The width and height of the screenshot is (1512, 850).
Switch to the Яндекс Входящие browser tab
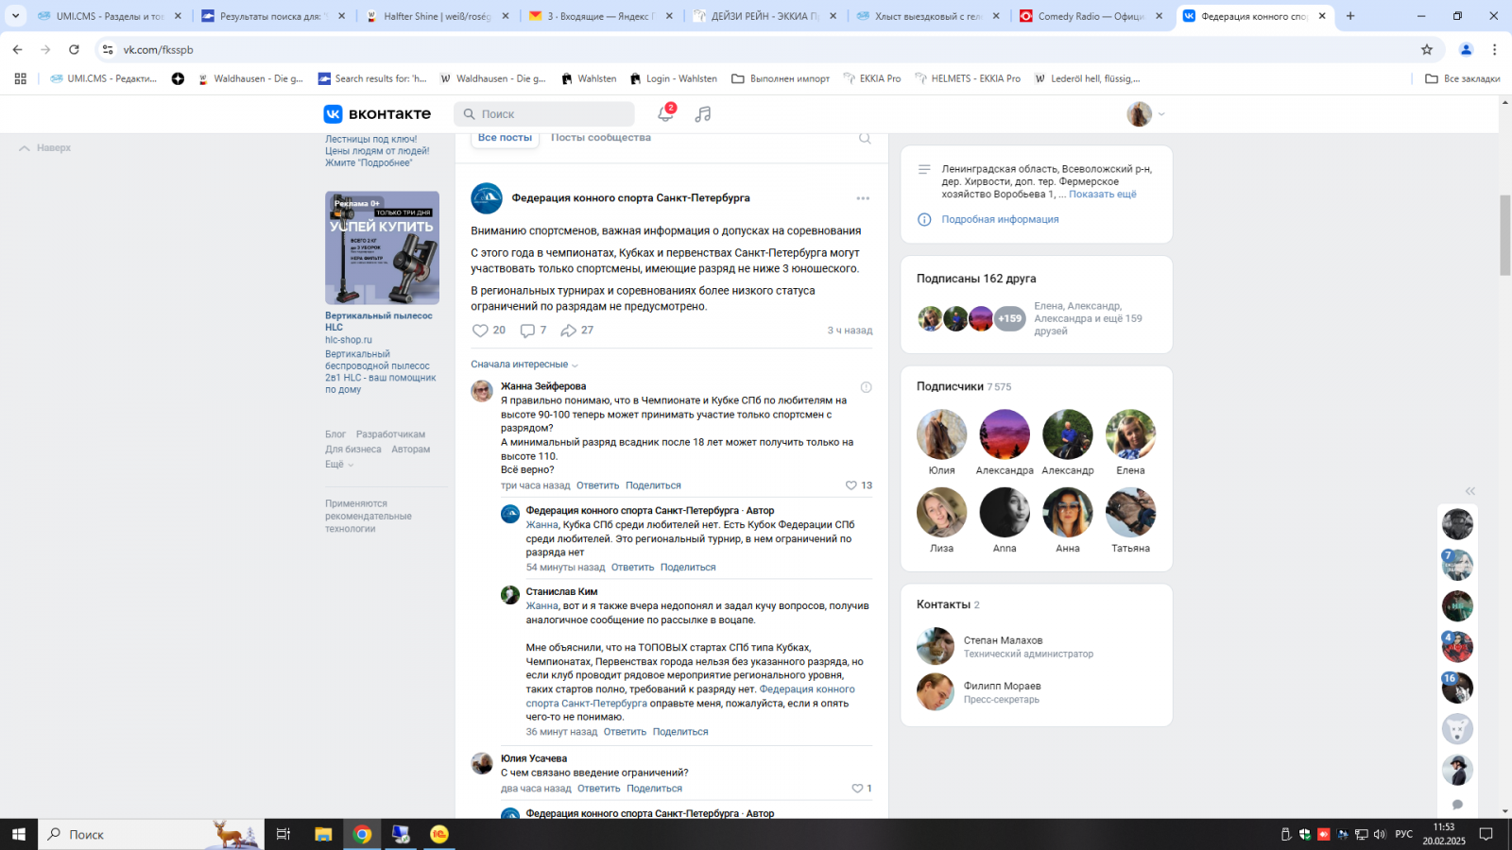click(600, 16)
